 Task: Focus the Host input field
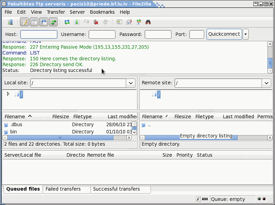pyautogui.click(x=39, y=34)
